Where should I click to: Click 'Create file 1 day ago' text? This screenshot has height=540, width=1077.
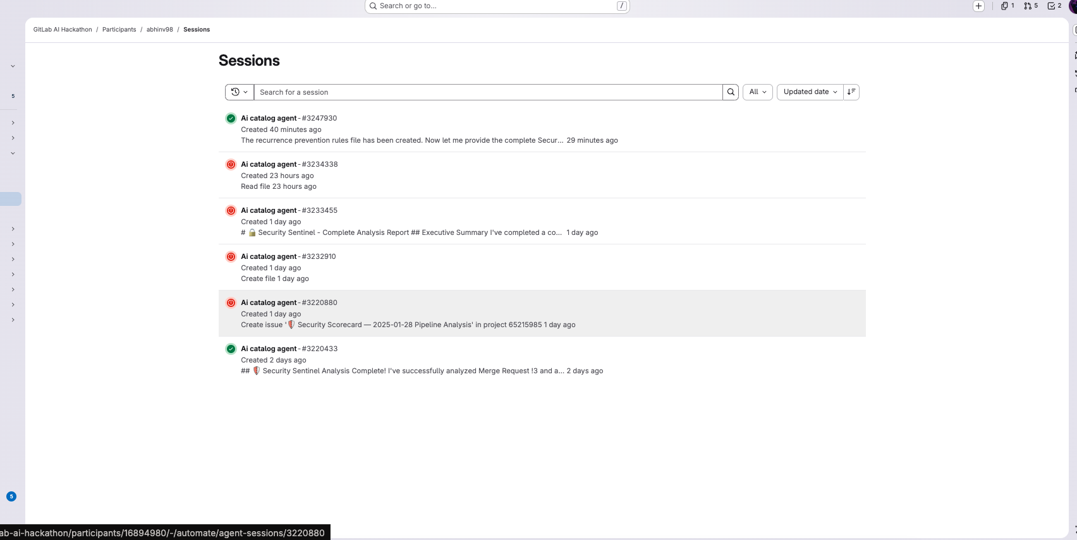click(275, 279)
